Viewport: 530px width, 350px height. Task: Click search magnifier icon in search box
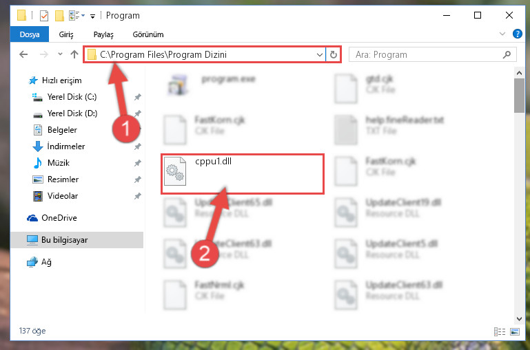click(x=507, y=54)
